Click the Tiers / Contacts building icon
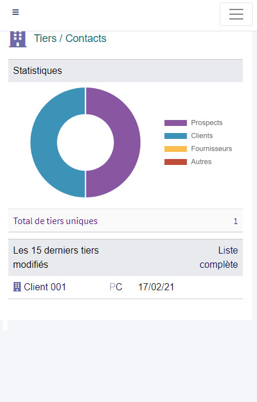 click(x=18, y=39)
